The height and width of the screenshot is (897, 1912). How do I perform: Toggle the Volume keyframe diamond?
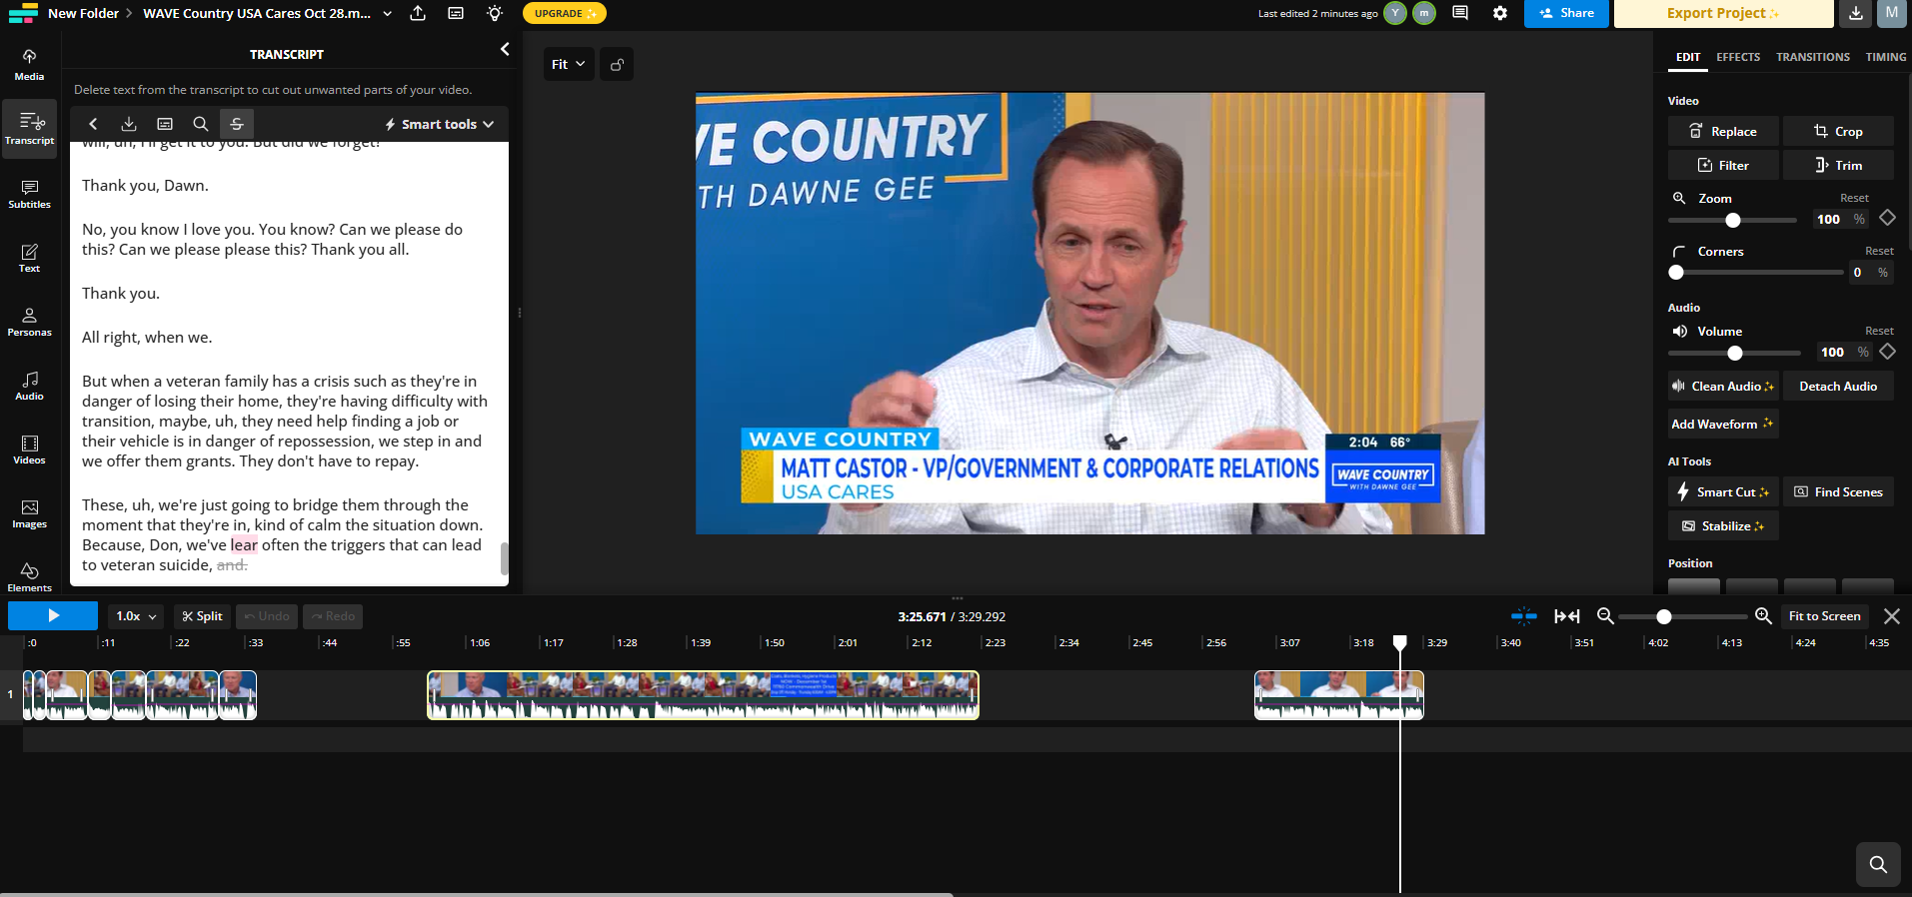click(x=1888, y=351)
